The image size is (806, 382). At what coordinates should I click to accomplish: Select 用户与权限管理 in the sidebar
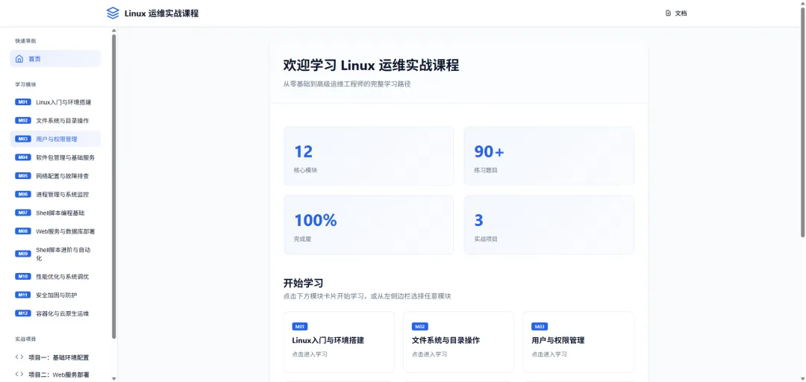(55, 139)
